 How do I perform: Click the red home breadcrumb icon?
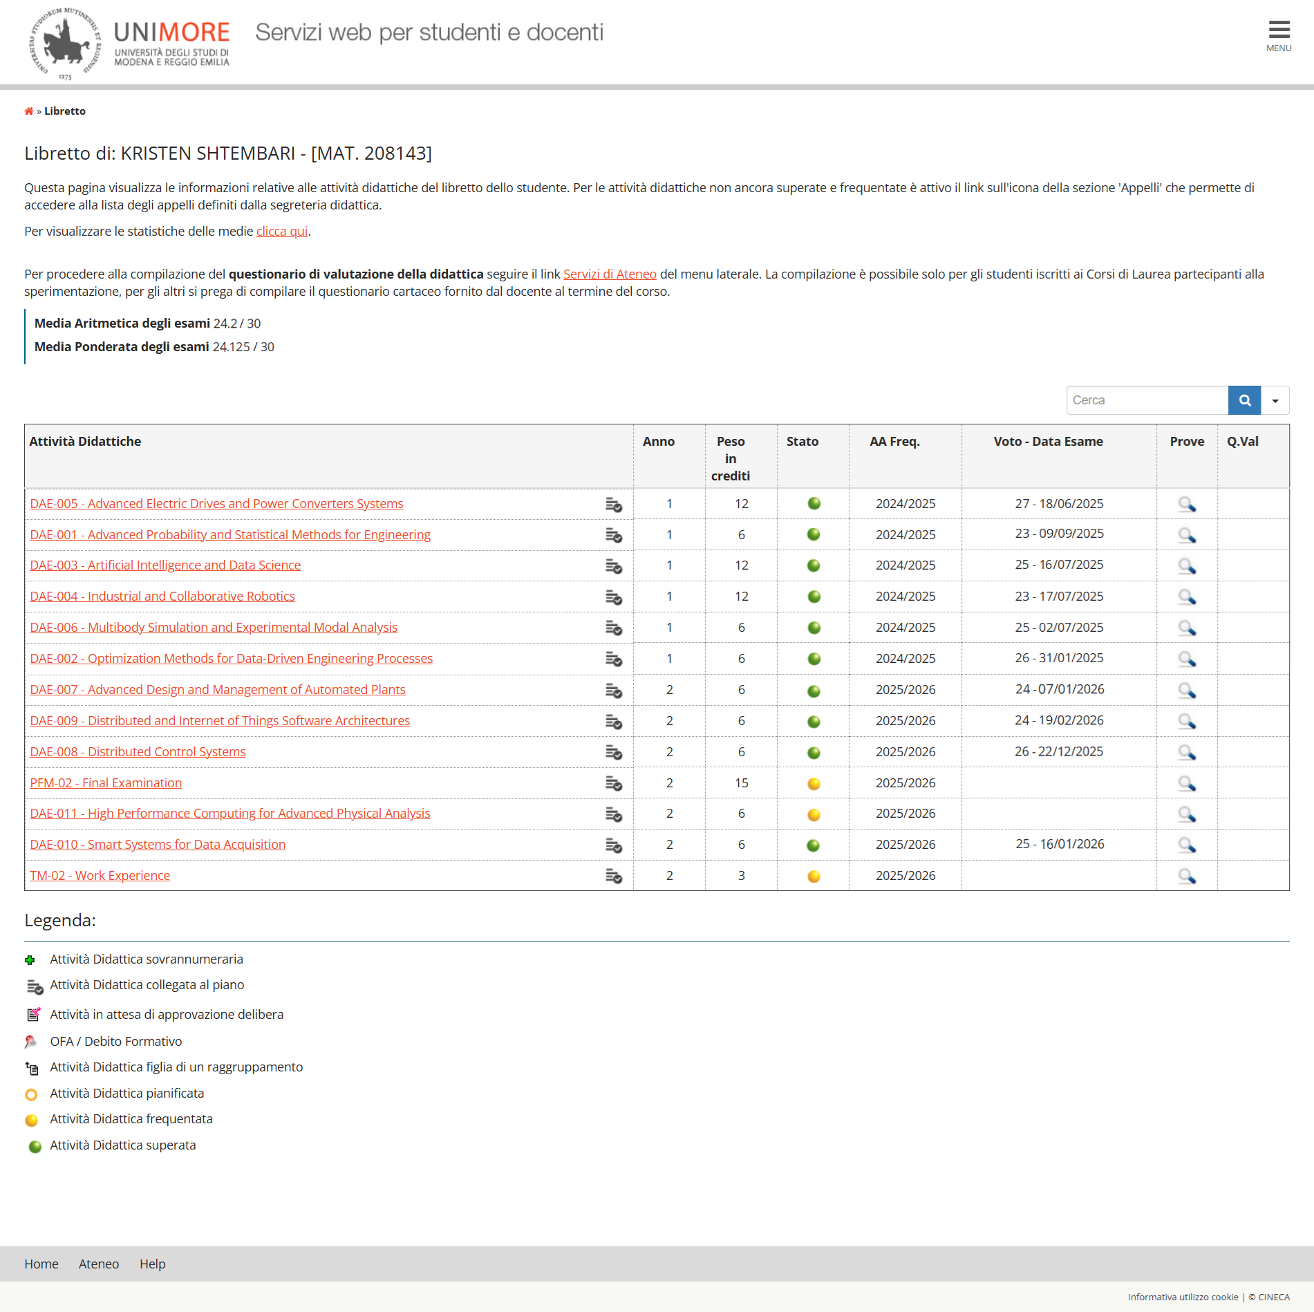[x=29, y=111]
